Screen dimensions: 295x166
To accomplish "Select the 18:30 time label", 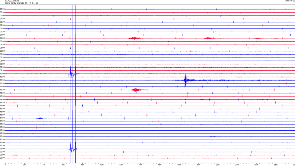I will [x=2, y=127].
